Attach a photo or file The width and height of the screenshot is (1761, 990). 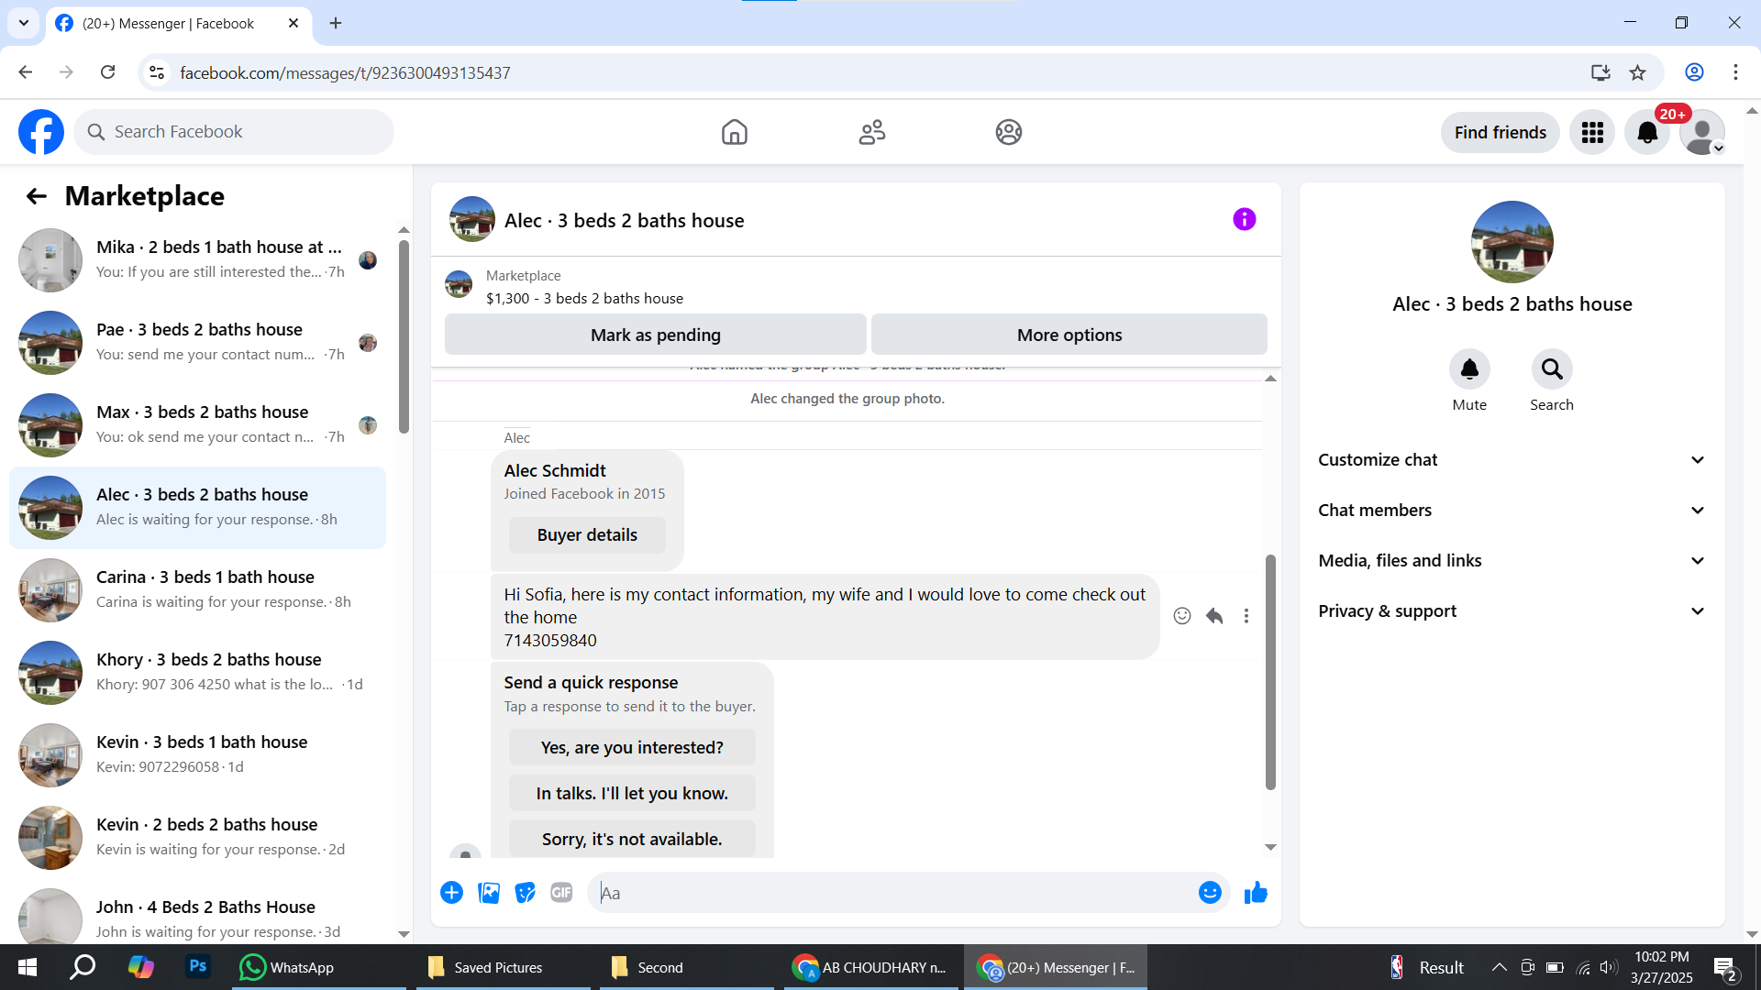489,893
